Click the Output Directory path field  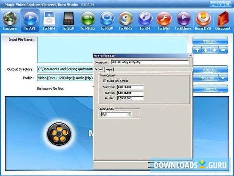pyautogui.click(x=66, y=69)
